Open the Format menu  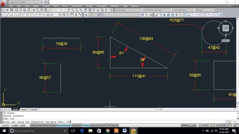46,6
